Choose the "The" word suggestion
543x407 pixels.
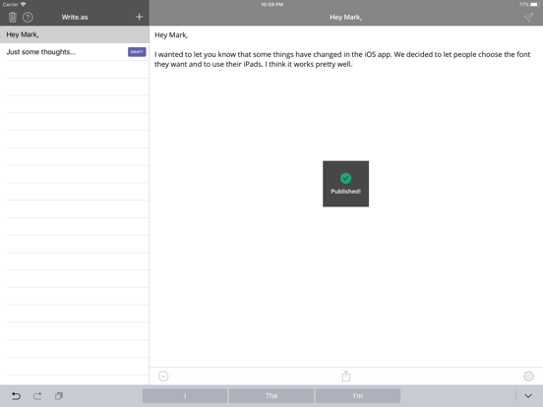point(271,395)
